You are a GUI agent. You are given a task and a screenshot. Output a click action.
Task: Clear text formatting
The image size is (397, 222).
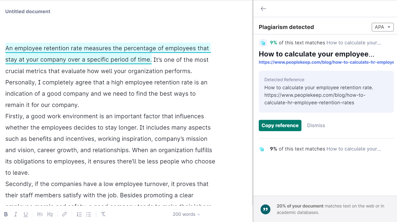[103, 214]
